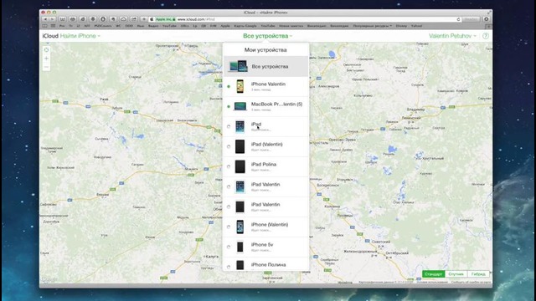Click the MacBook Pro device thumbnail
This screenshot has width=536, height=301.
240,106
